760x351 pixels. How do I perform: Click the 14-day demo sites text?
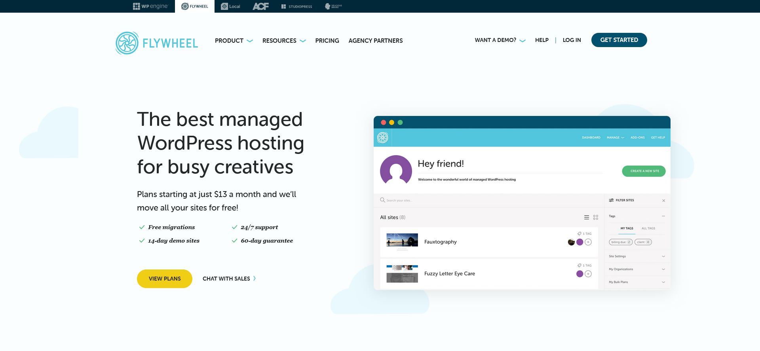pyautogui.click(x=174, y=241)
